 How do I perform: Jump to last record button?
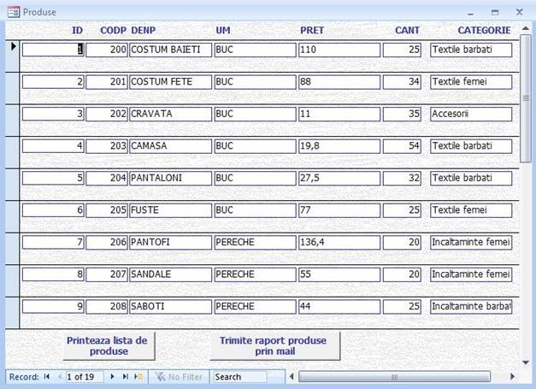[x=125, y=377]
